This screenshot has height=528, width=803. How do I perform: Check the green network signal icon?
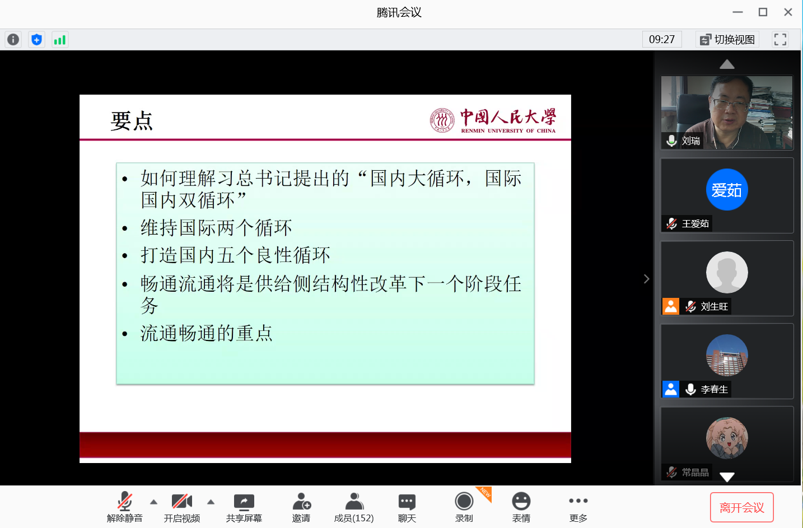tap(59, 40)
